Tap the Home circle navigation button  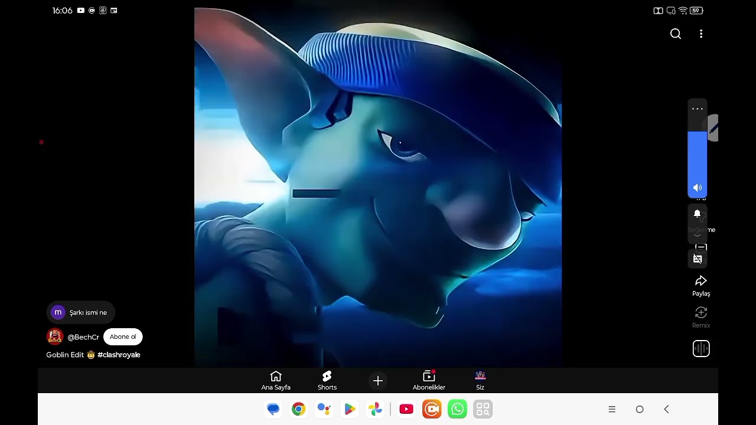coord(640,409)
